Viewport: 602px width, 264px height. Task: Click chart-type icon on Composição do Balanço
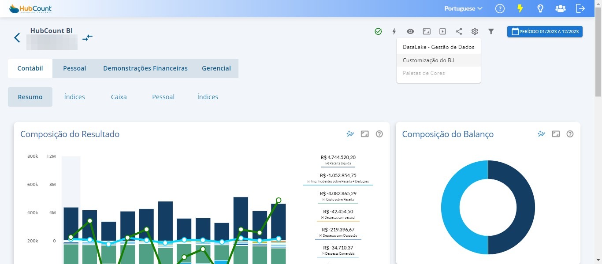(x=542, y=134)
